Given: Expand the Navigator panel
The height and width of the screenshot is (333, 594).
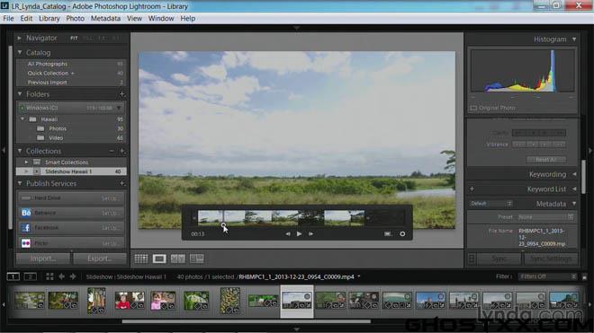Looking at the screenshot, I should click(x=20, y=38).
